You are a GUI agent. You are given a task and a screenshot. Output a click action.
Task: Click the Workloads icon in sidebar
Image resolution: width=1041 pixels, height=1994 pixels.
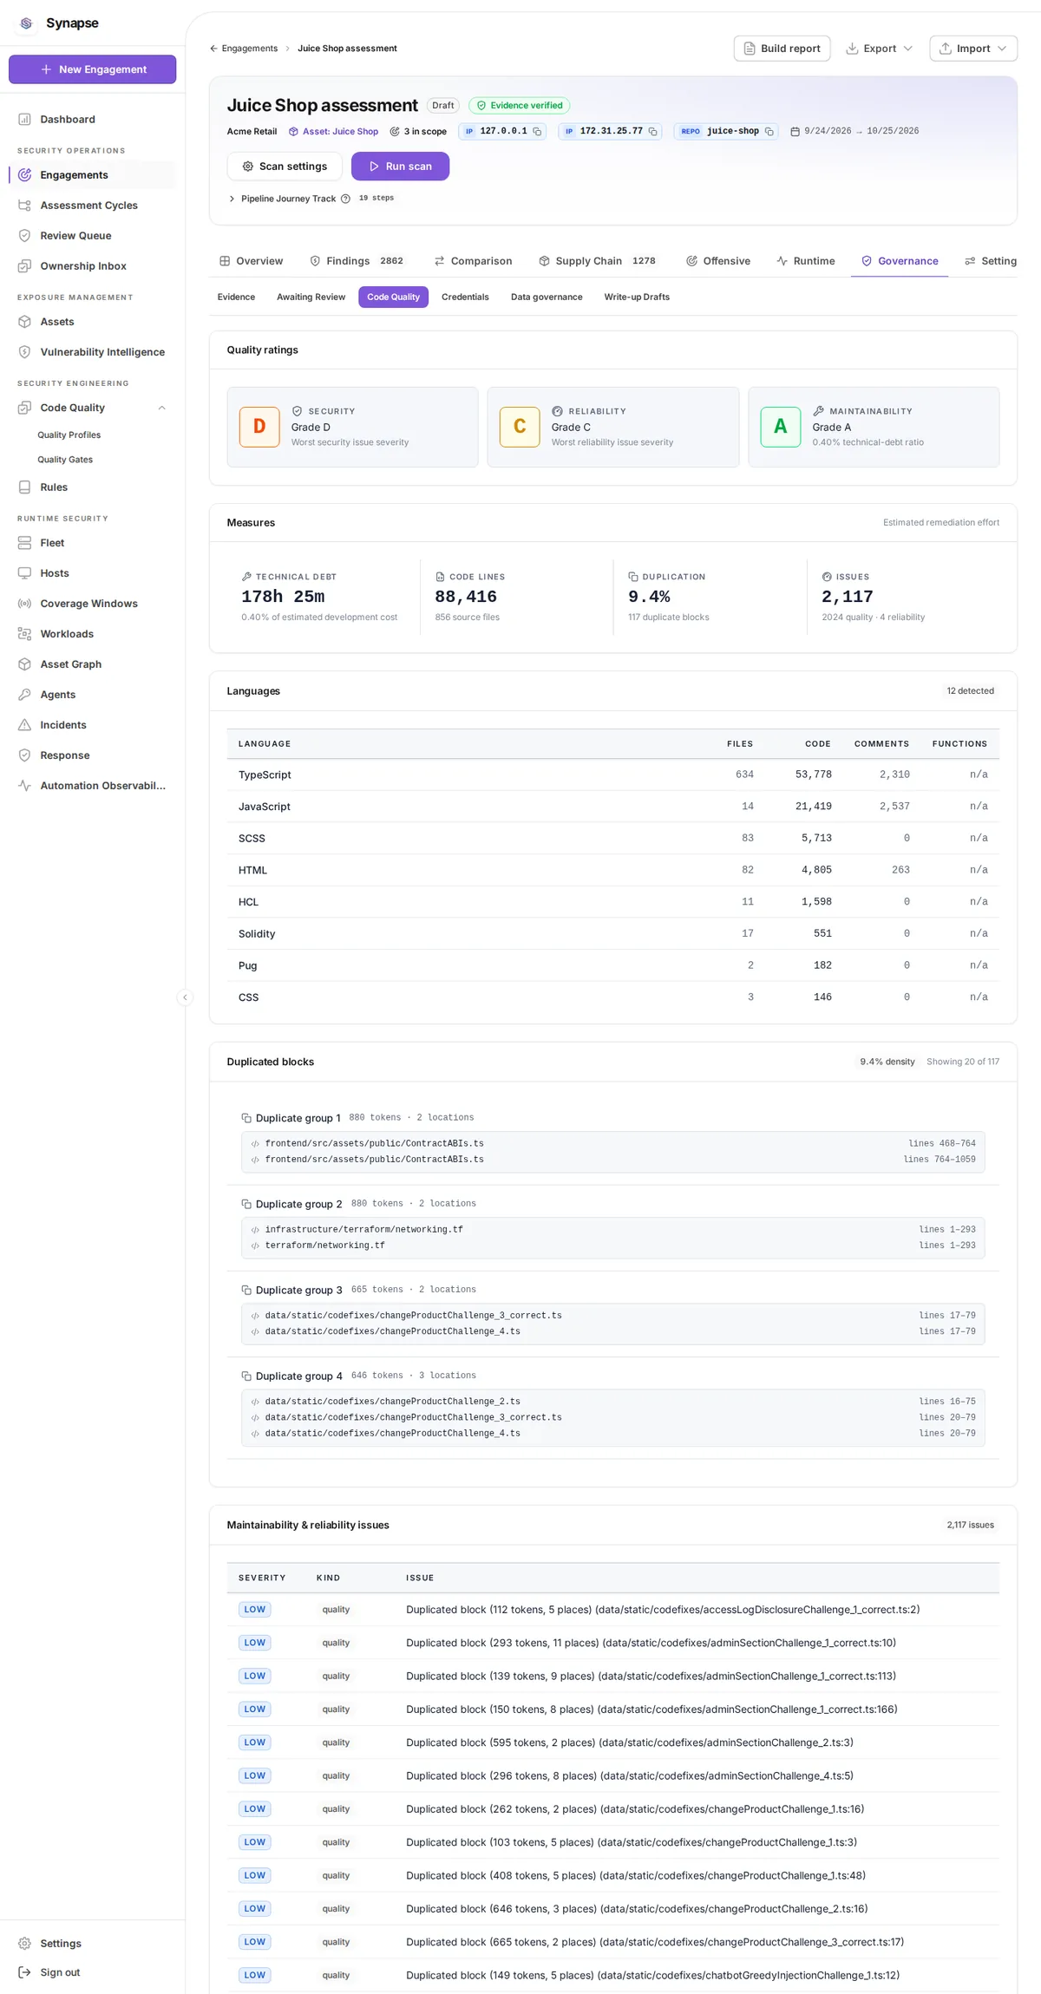[24, 634]
